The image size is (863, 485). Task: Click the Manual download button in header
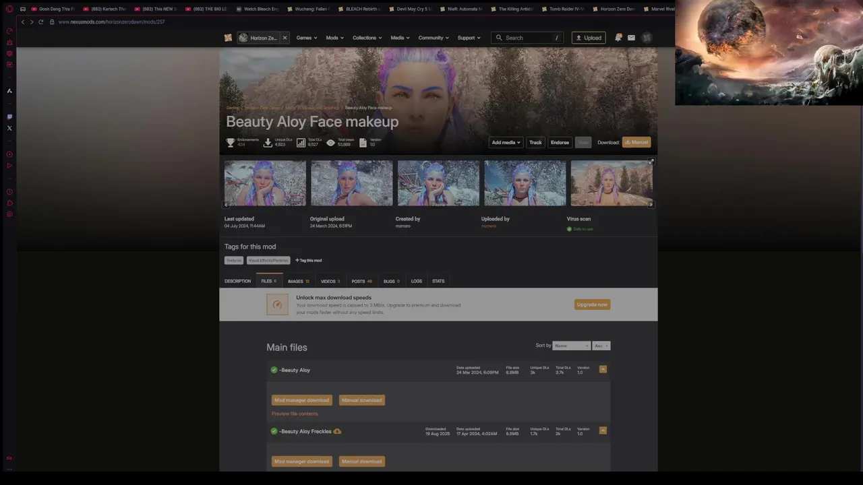[636, 142]
